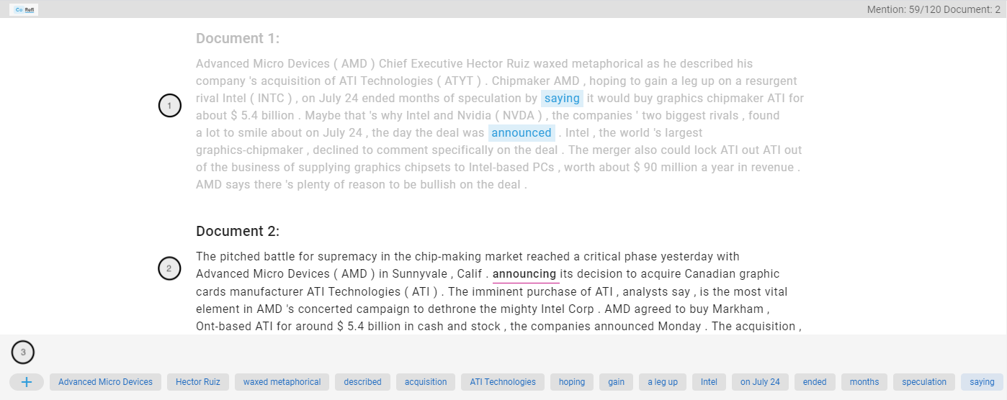The width and height of the screenshot is (1007, 400).
Task: Click circled number 1 marker
Action: coord(169,106)
